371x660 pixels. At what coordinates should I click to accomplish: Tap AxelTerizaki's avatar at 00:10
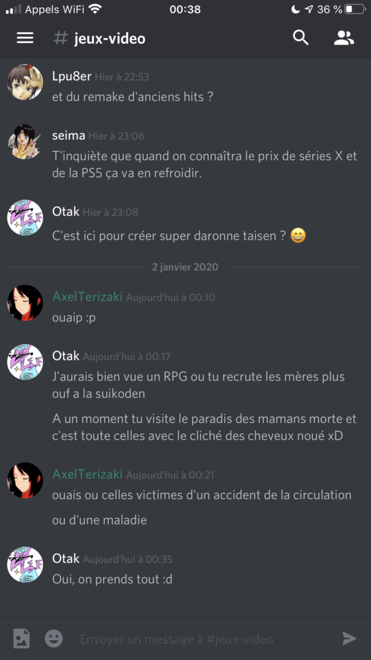tap(25, 303)
